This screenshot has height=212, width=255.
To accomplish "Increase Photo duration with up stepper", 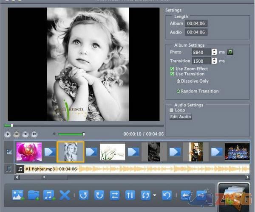I will (x=214, y=50).
